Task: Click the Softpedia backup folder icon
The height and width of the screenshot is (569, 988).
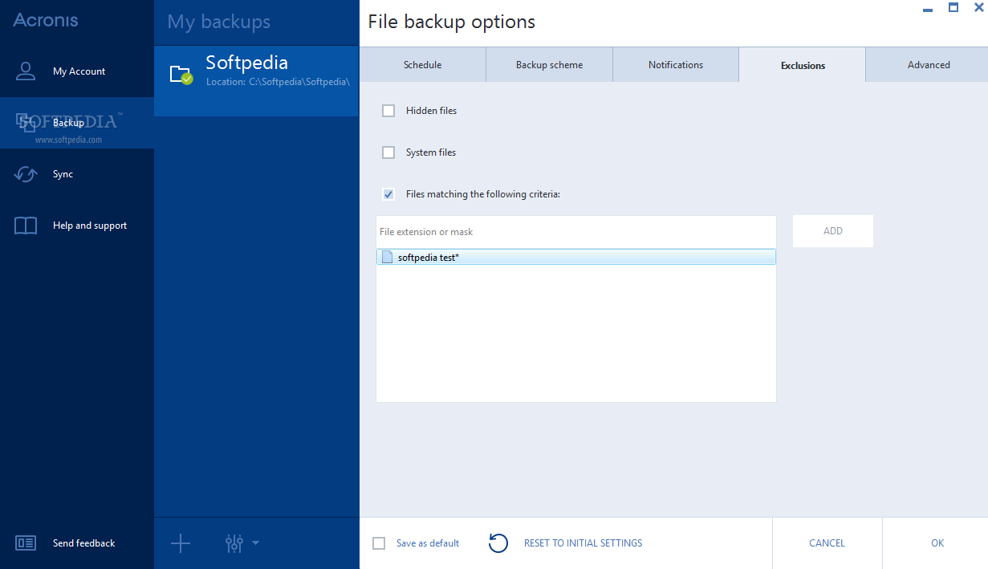Action: tap(181, 75)
